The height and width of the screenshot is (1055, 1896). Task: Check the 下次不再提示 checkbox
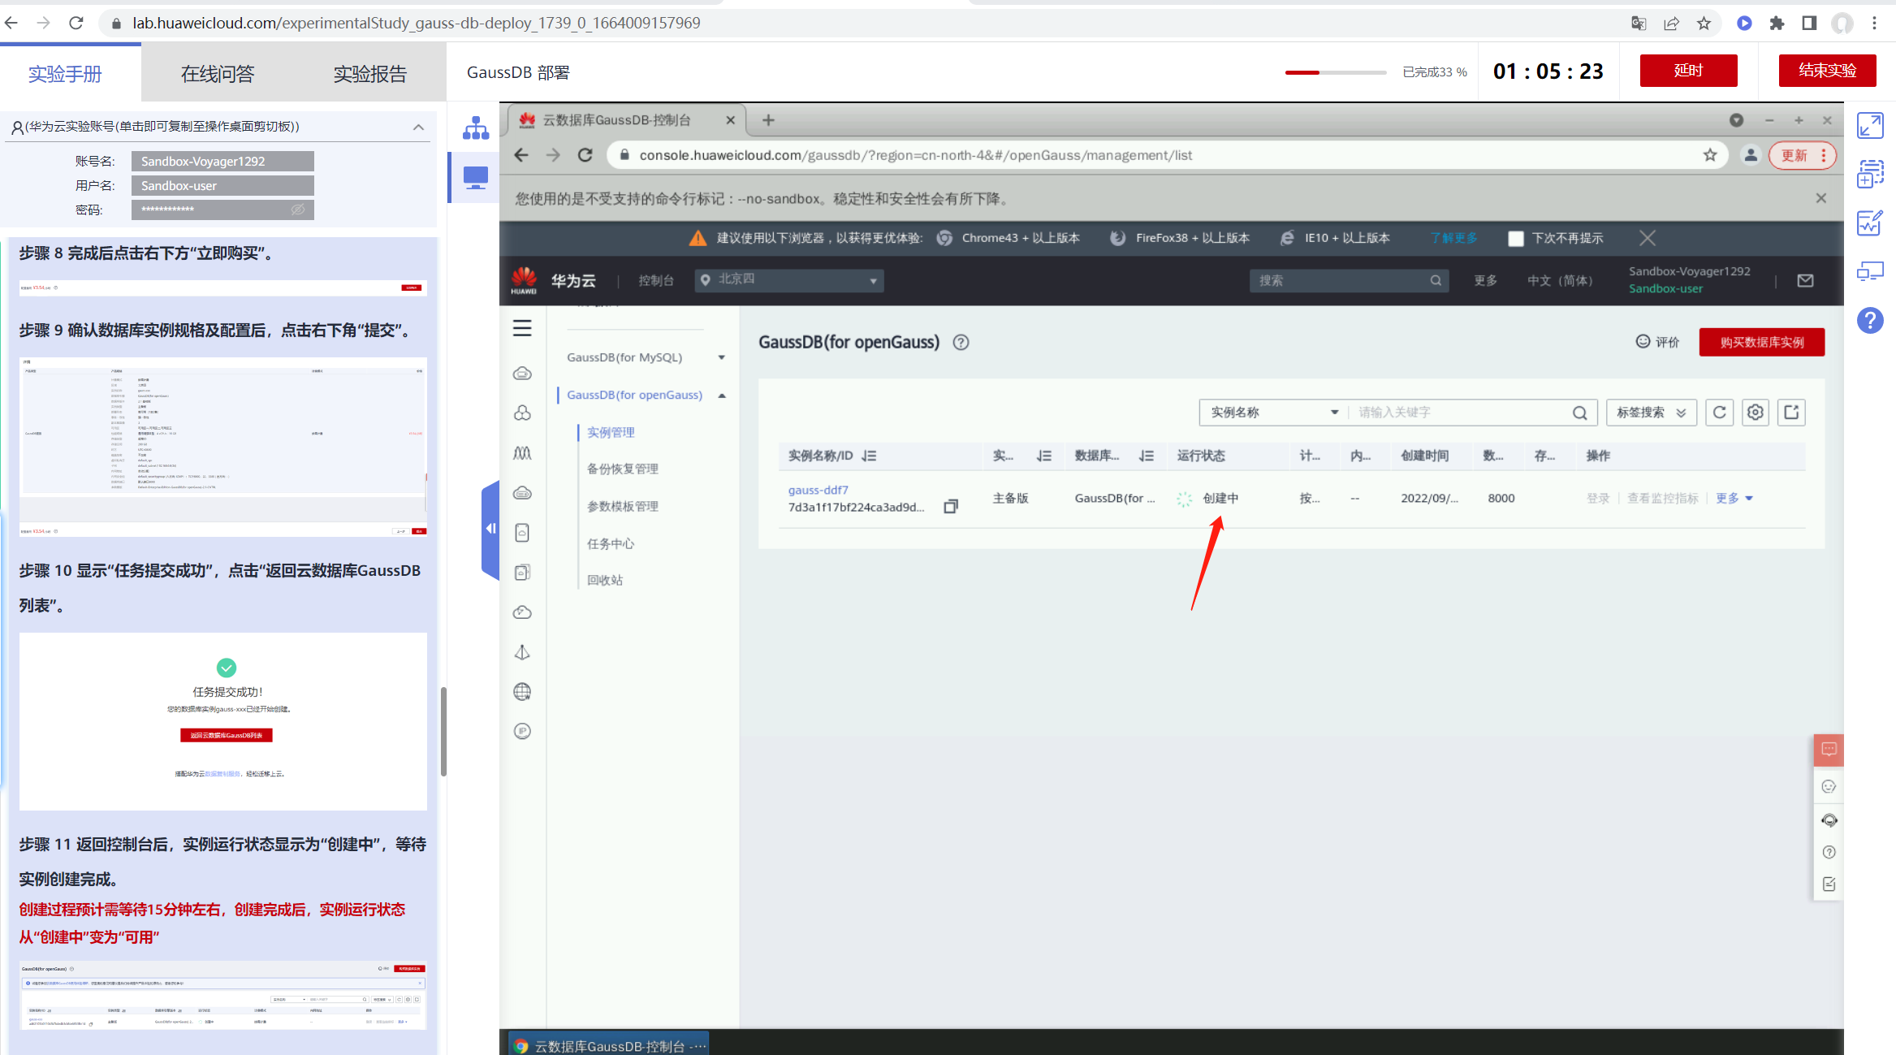[1515, 238]
